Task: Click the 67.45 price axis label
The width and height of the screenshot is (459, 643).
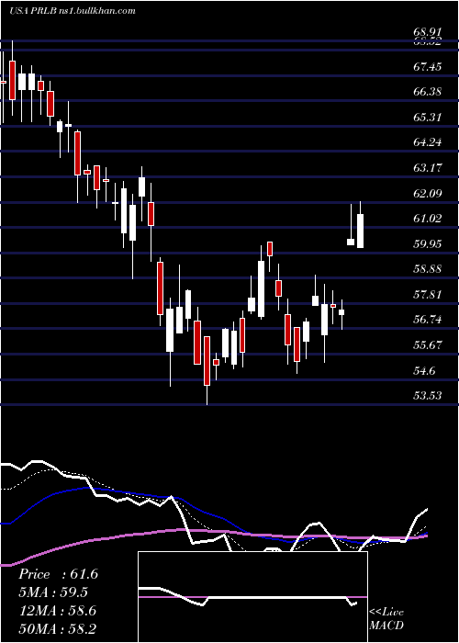Action: (429, 66)
